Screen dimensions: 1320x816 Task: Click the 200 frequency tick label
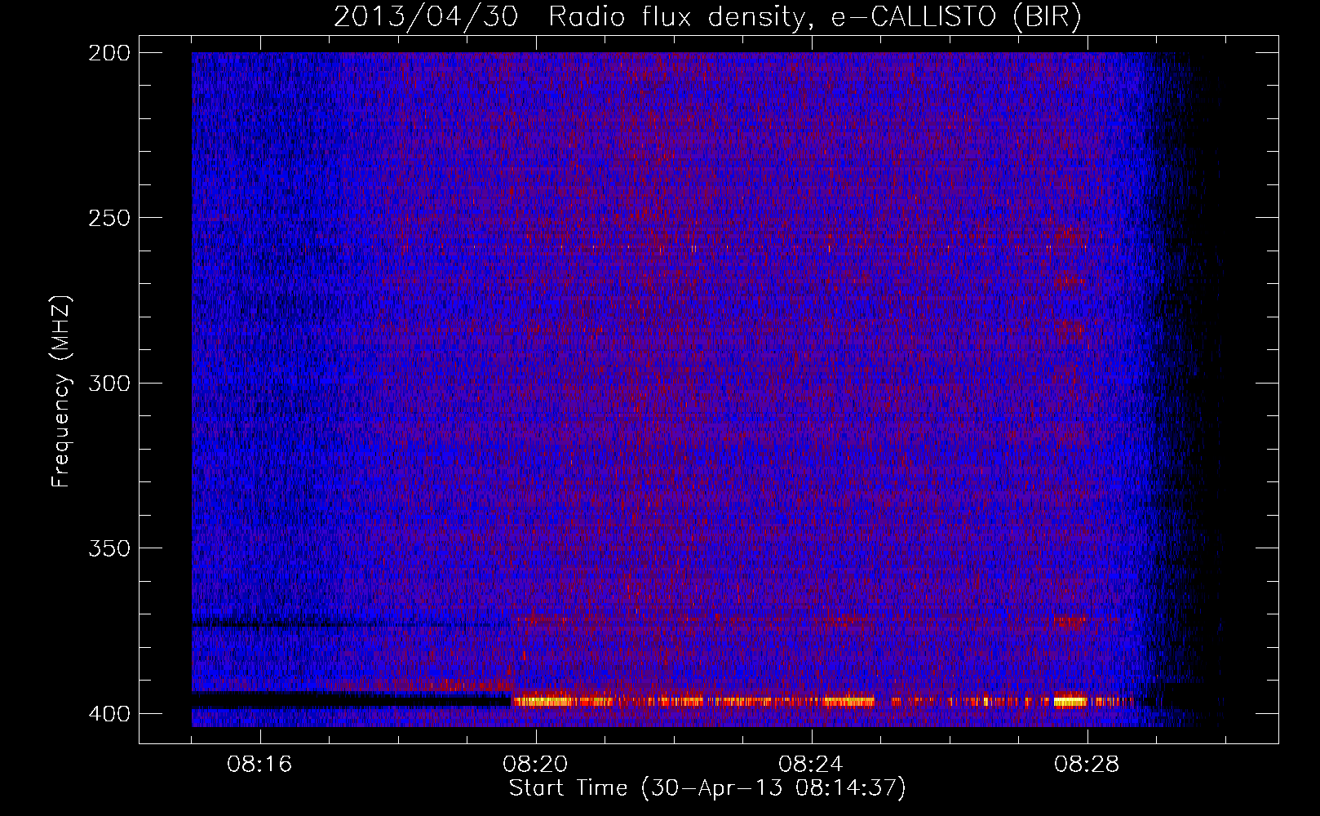(x=109, y=53)
